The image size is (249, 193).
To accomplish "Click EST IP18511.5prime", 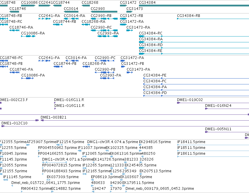I will tap(191, 148).
